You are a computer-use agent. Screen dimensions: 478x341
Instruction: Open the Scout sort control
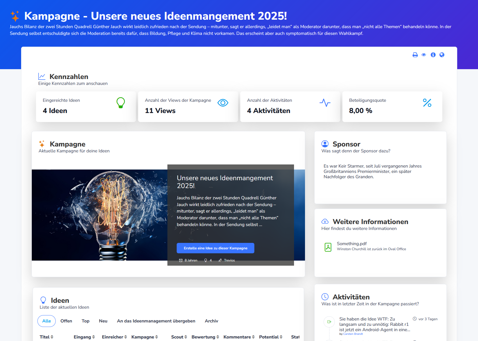pyautogui.click(x=185, y=337)
